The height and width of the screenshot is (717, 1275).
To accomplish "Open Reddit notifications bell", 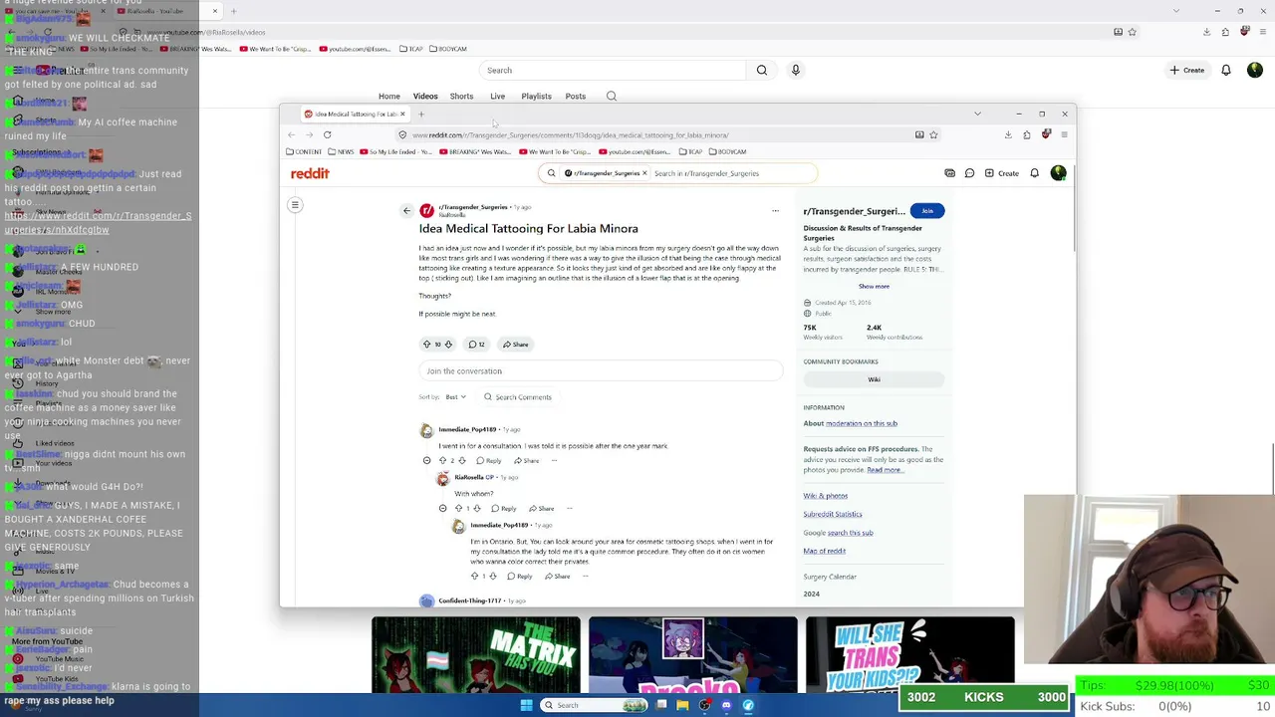I will coord(1034,173).
